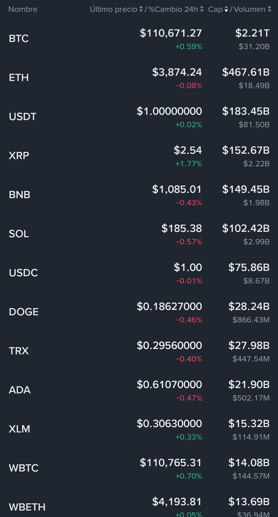Image resolution: width=278 pixels, height=517 pixels.
Task: Tap the WBTC coin name
Action: coord(24,468)
